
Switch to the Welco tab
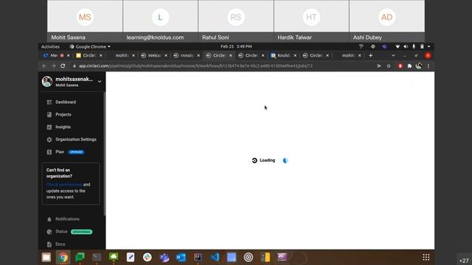coord(154,55)
